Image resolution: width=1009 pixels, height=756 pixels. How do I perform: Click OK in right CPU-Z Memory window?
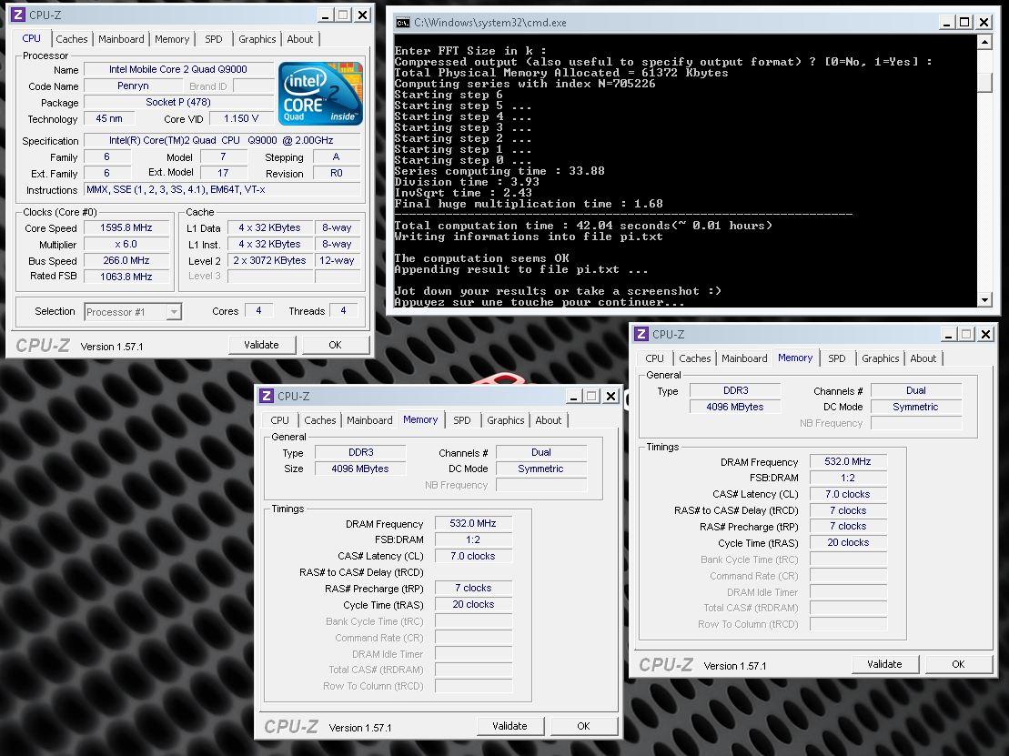(958, 664)
